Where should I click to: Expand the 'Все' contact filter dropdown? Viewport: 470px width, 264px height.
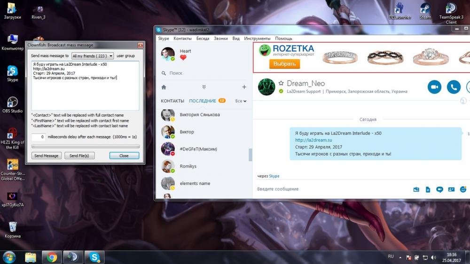[x=241, y=101]
